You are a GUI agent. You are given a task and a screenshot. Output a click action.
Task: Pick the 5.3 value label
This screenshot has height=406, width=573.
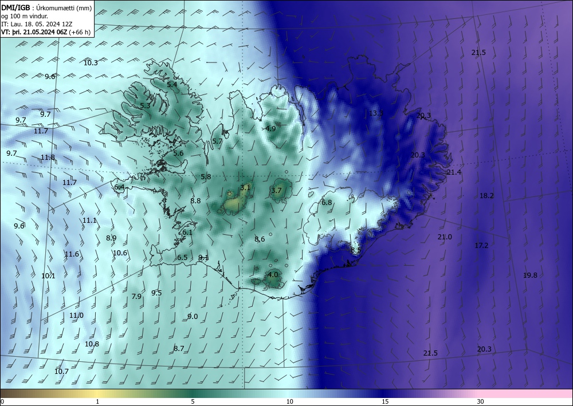(145, 106)
